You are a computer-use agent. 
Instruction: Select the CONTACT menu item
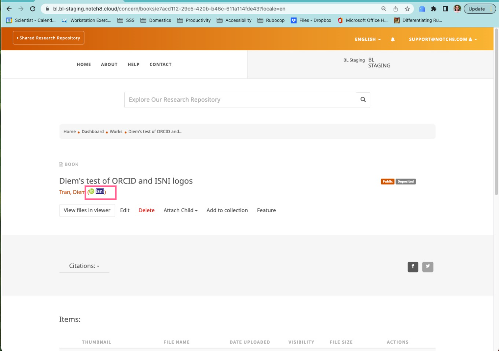160,64
